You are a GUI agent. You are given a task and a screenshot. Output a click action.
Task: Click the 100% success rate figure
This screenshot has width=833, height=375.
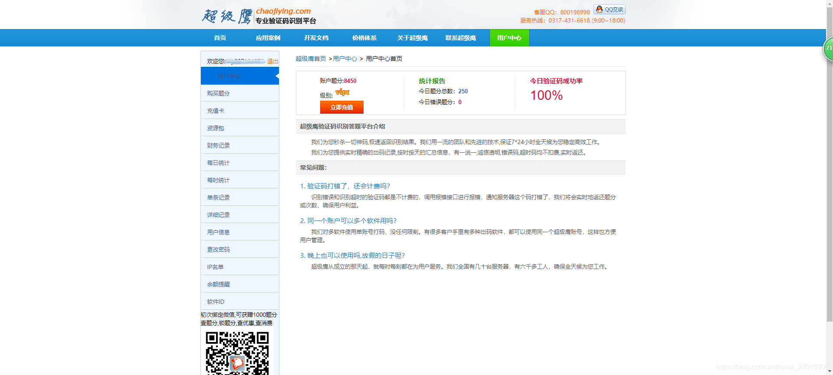[547, 95]
